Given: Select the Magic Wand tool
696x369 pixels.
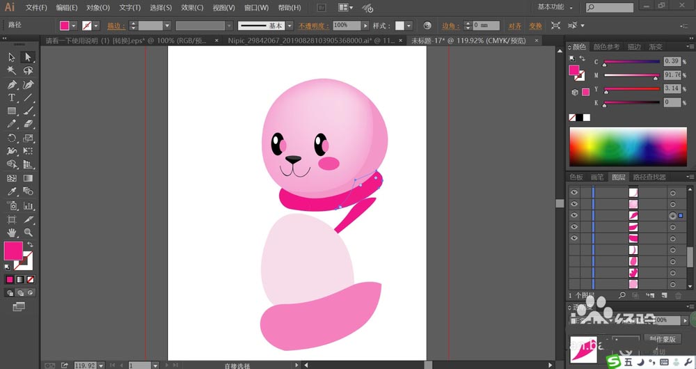Looking at the screenshot, I should (x=12, y=70).
